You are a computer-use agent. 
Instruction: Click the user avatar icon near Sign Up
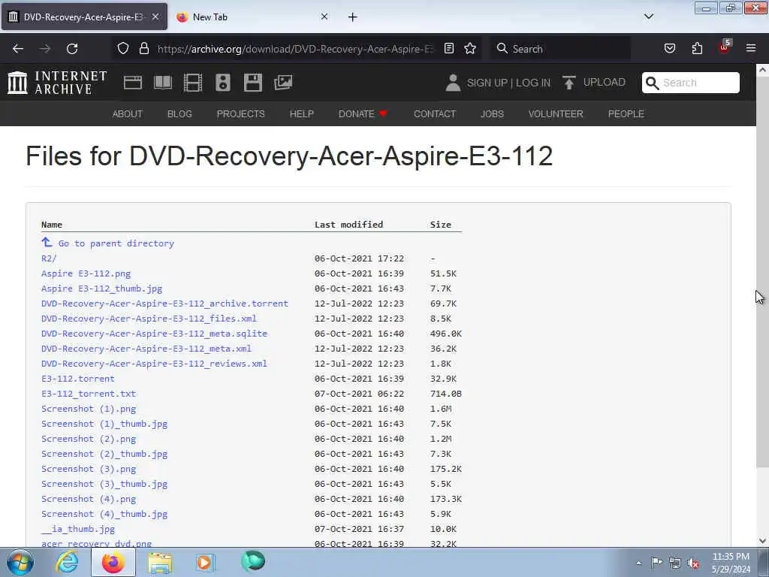tap(453, 83)
